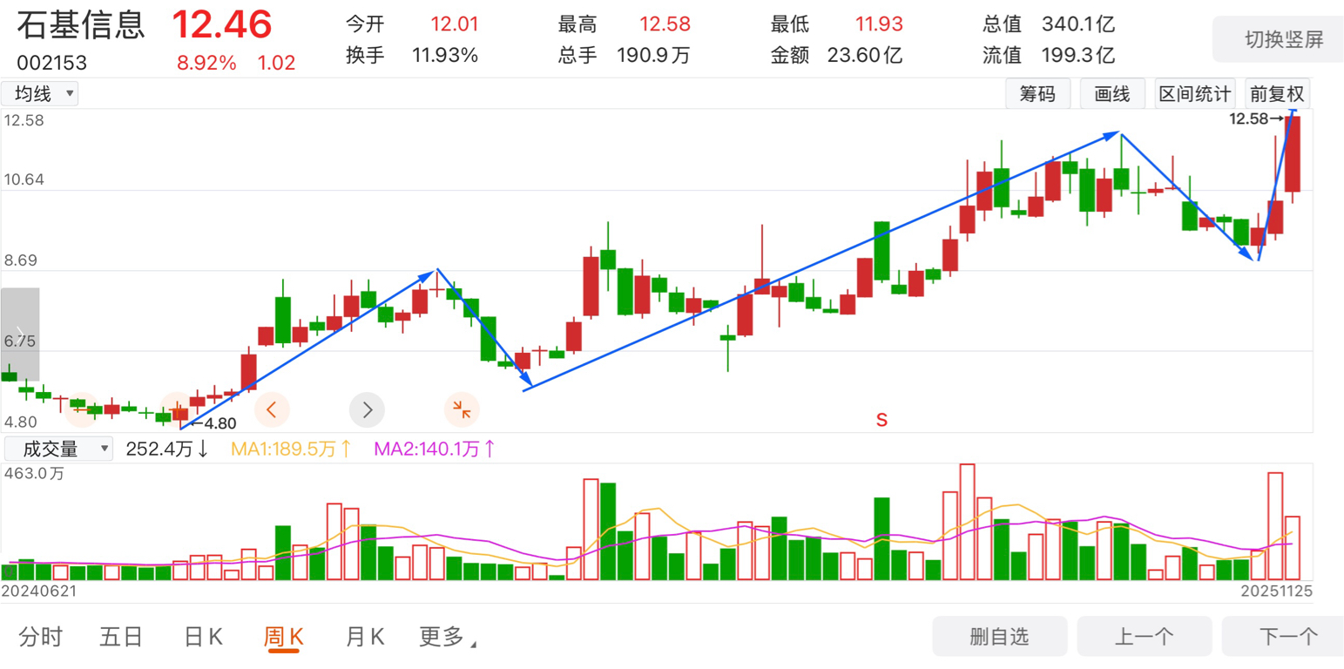Remove stock via 删自选 button
Viewport: 1344px width, 669px height.
(1000, 637)
